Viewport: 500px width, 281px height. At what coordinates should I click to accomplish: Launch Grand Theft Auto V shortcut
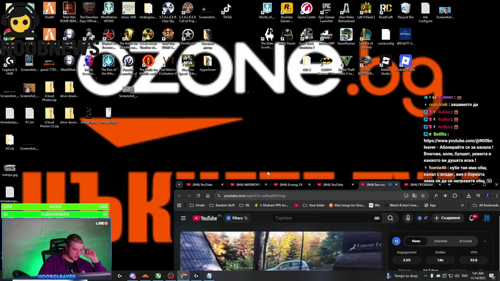(x=346, y=65)
